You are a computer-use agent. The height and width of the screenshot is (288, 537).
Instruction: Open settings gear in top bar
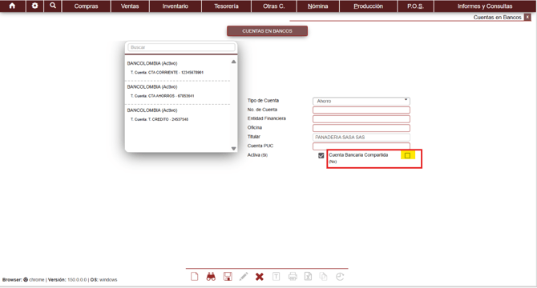point(35,6)
